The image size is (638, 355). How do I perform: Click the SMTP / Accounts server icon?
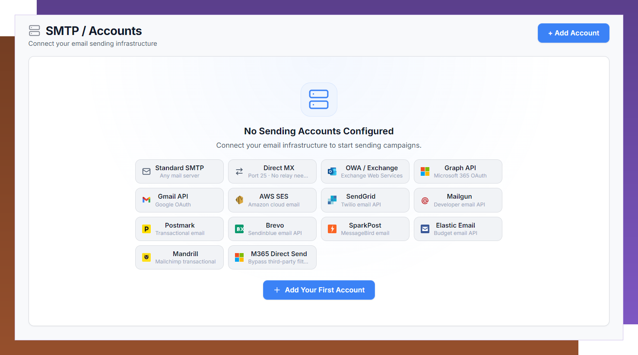click(x=34, y=31)
